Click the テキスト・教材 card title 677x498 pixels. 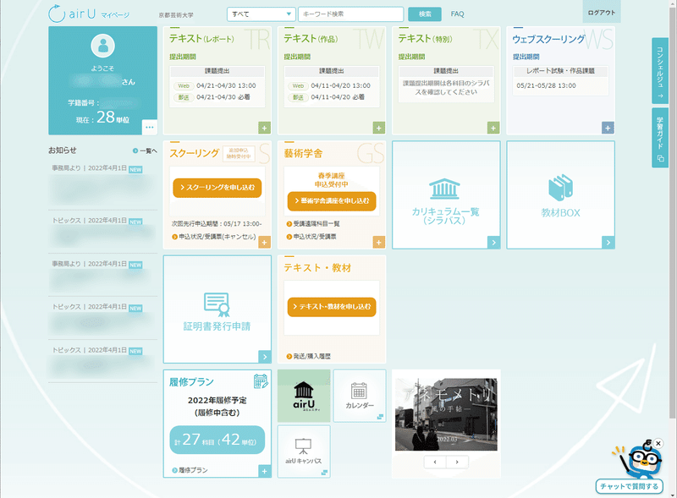pyautogui.click(x=317, y=268)
